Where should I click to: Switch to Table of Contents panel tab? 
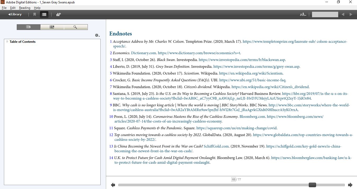coord(28,27)
